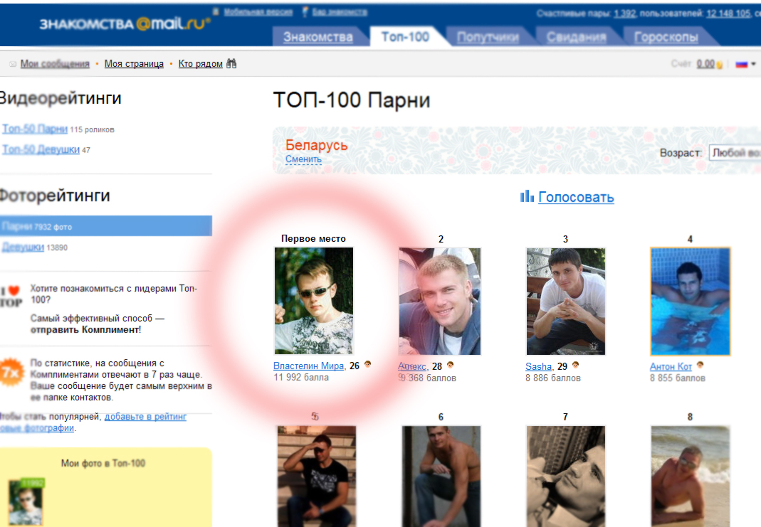Click the face icon next to Властелин Мира

tap(368, 364)
